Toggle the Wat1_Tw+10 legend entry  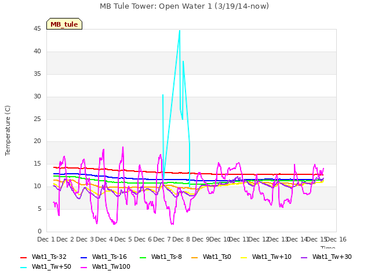click(x=265, y=257)
